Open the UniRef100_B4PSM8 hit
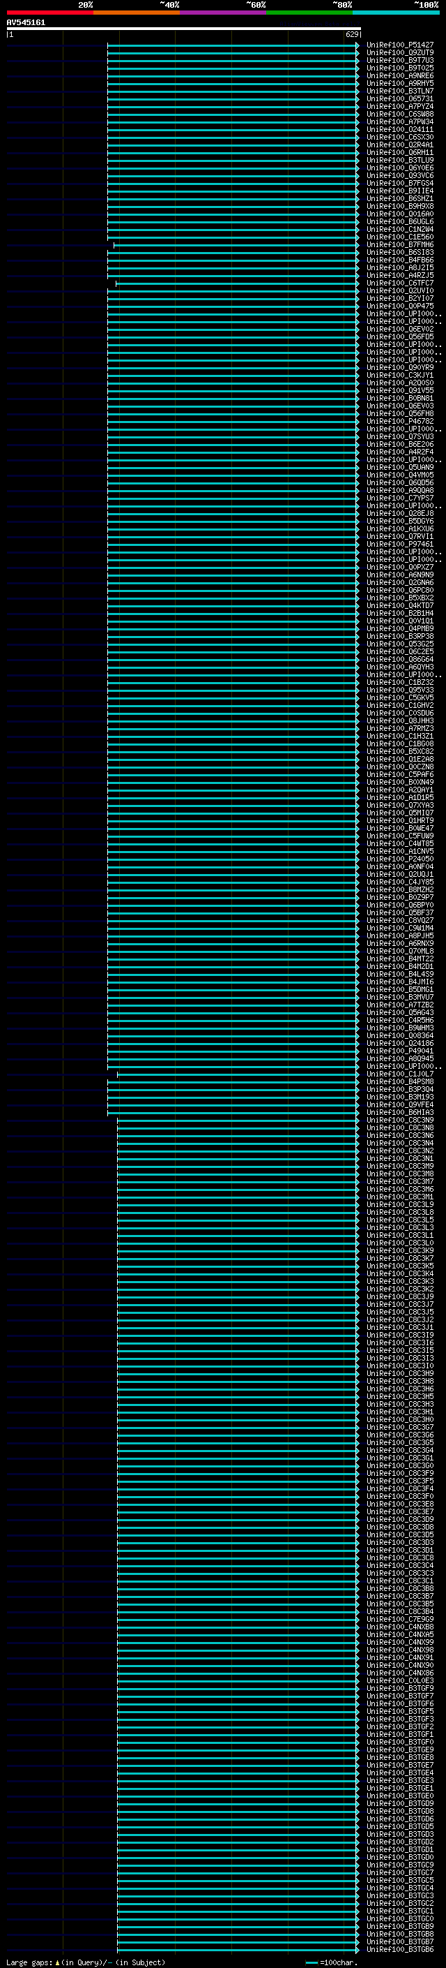Image resolution: width=446 pixels, height=1968 pixels. (x=400, y=1081)
